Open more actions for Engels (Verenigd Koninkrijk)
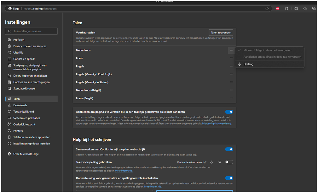 231,74
